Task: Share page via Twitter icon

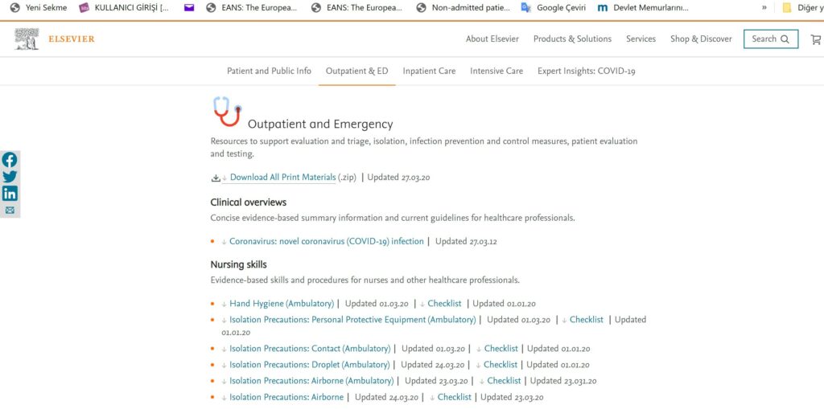Action: pos(10,177)
